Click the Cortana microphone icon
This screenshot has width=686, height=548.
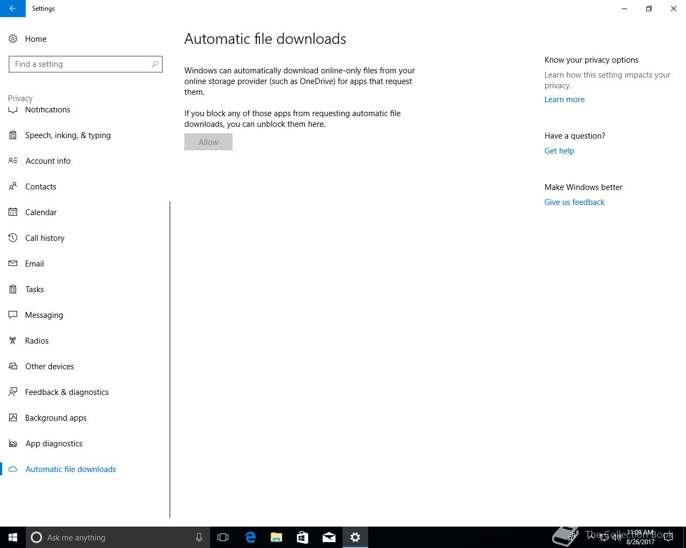coord(199,537)
